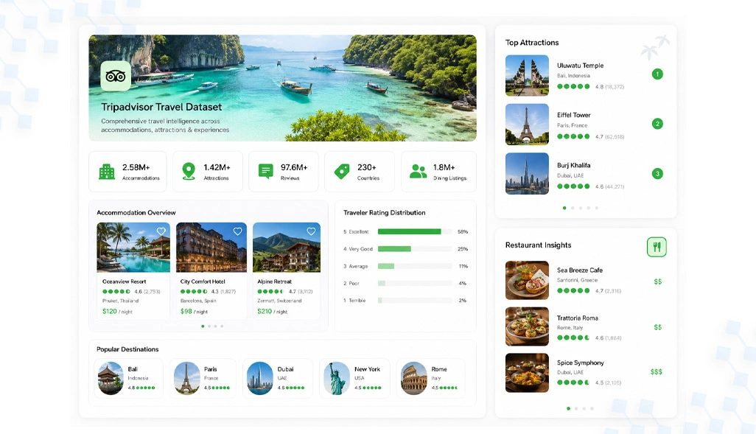Click the Tripadvisor owl logo icon
The image size is (756, 434).
click(116, 76)
